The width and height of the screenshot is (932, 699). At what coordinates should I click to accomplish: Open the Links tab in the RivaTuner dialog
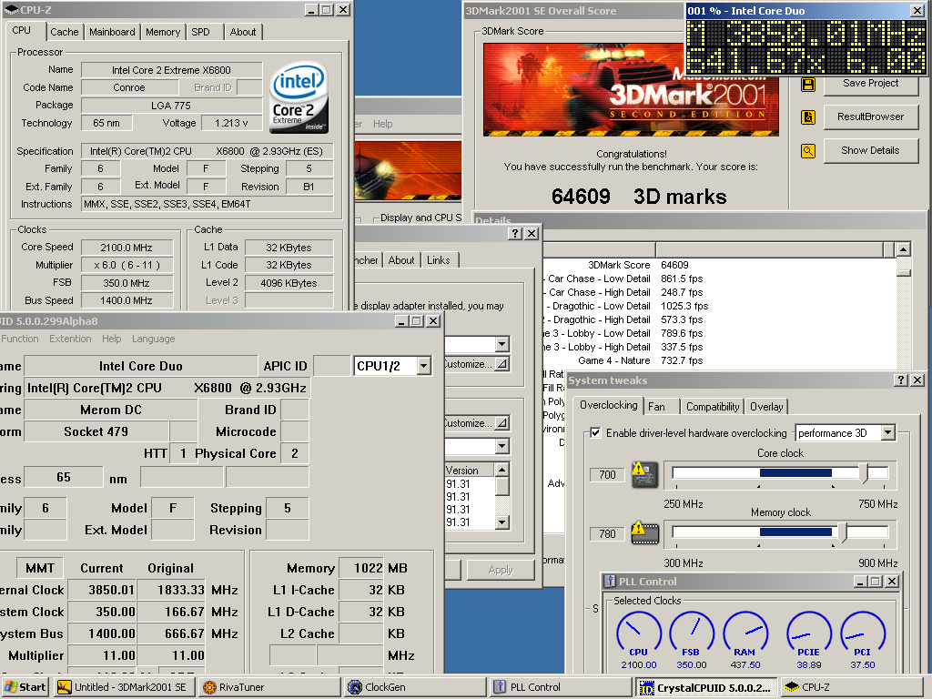coord(439,260)
